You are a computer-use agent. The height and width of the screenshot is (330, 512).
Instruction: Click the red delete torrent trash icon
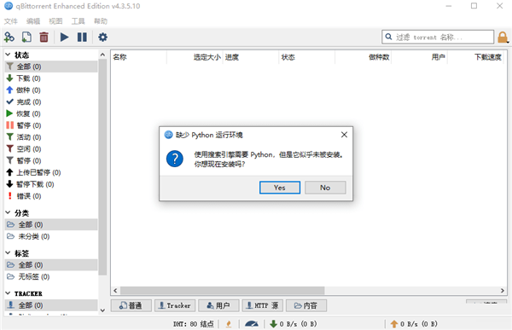44,37
